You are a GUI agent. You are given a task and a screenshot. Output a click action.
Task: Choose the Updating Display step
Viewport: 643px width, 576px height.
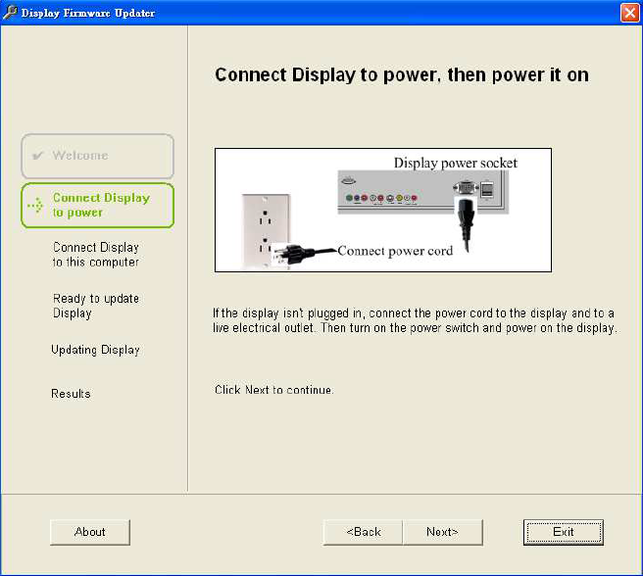pyautogui.click(x=95, y=350)
